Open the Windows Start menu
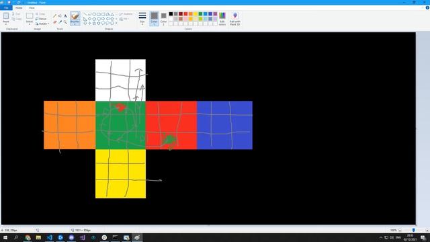430x242 pixels. click(x=5, y=237)
